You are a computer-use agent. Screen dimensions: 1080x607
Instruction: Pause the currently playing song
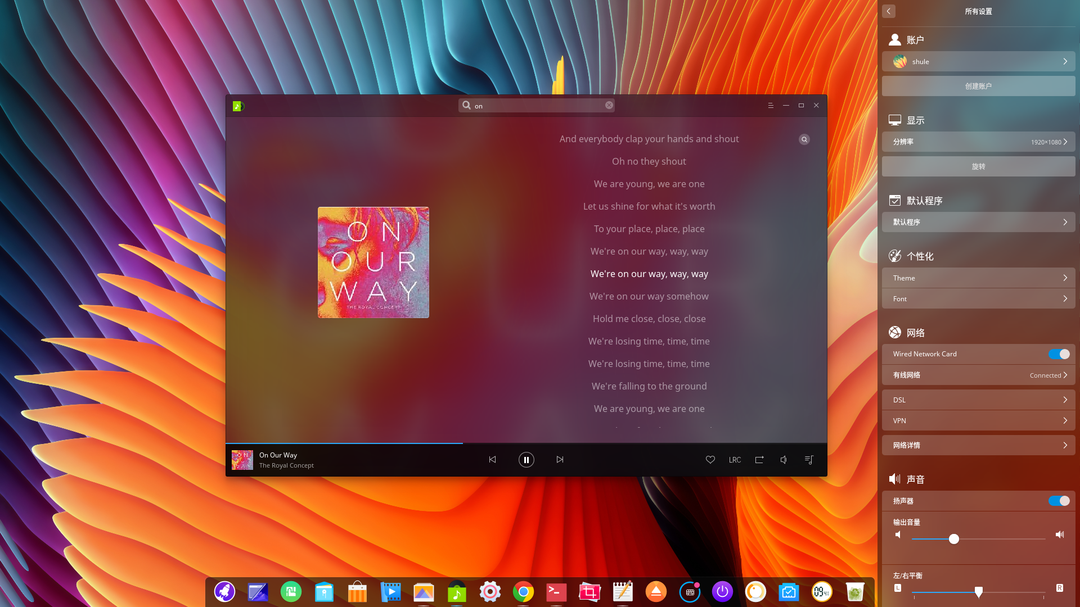pyautogui.click(x=526, y=460)
